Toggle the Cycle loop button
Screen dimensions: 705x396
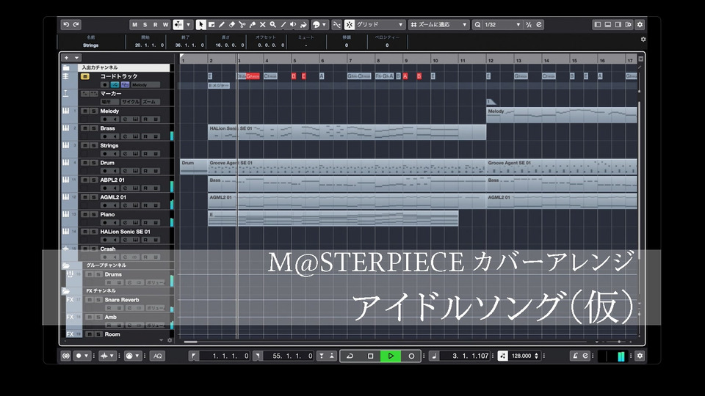(x=350, y=356)
